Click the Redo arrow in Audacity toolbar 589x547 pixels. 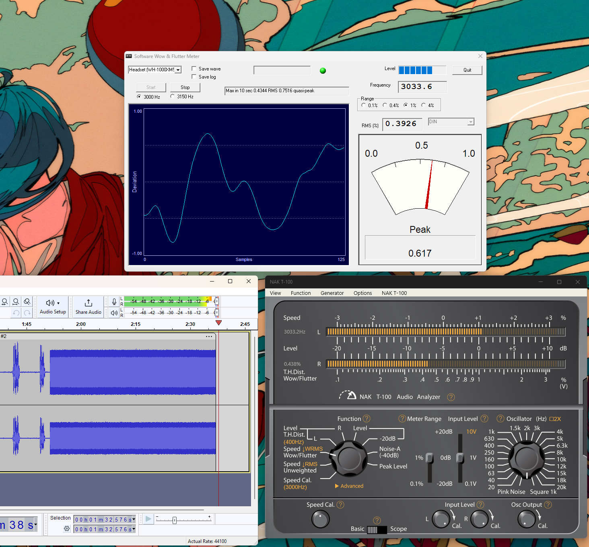[27, 313]
